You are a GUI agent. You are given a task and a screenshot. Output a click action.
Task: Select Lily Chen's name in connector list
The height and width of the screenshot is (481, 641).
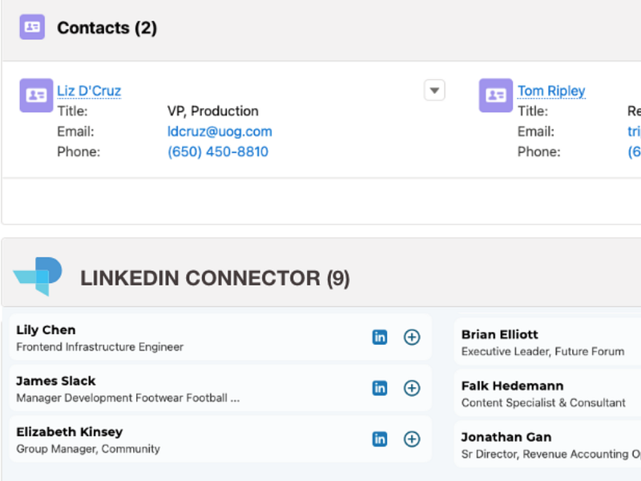point(46,330)
